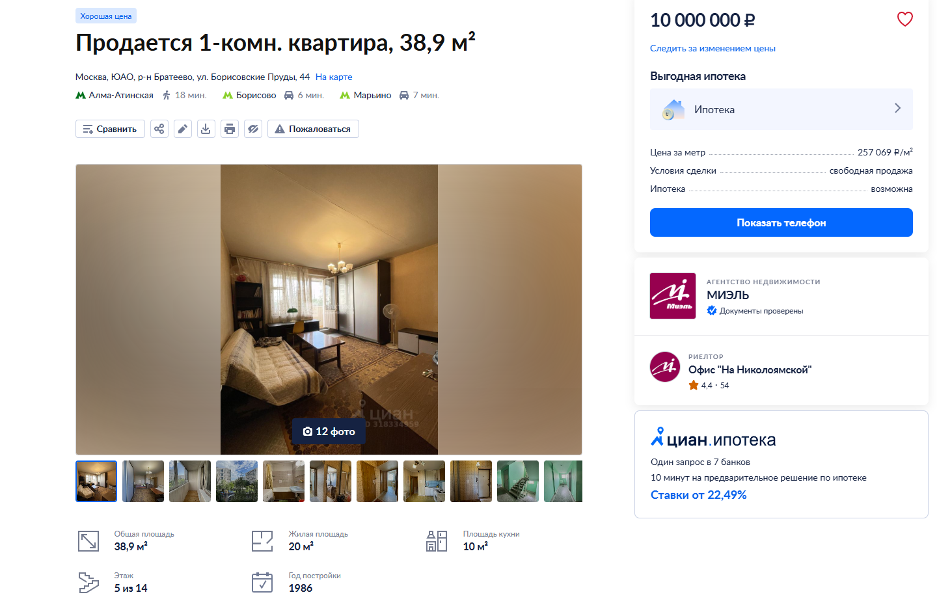This screenshot has width=937, height=614.
Task: Open the На карте link
Action: tap(334, 77)
